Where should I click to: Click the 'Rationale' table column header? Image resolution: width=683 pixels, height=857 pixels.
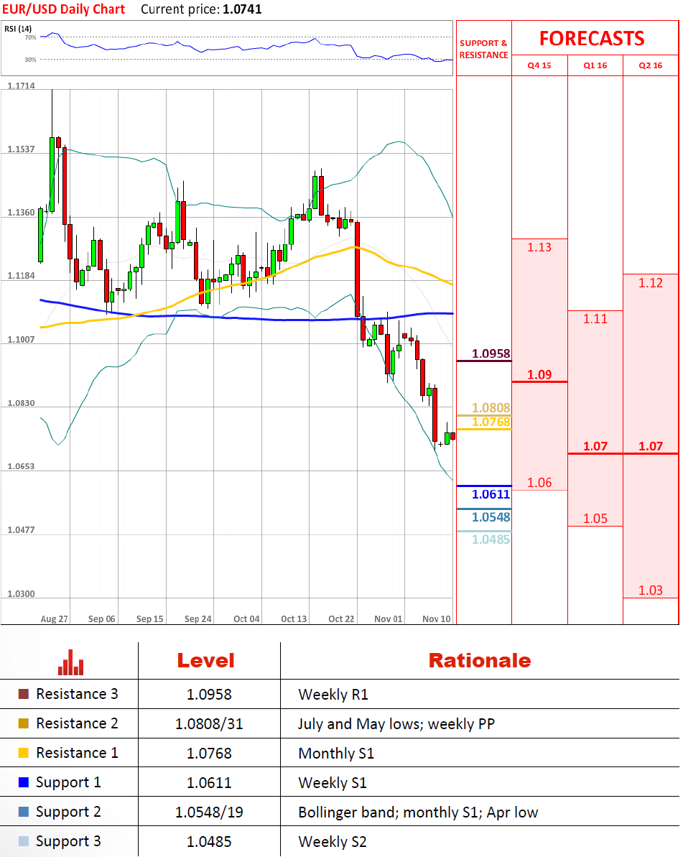click(480, 661)
